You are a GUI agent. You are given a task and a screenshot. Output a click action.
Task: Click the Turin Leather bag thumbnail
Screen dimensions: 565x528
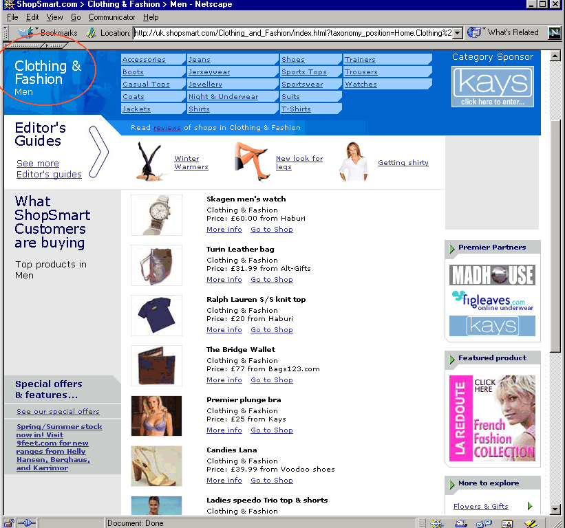[156, 265]
